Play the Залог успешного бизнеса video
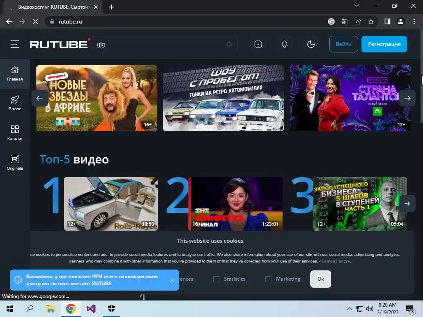The image size is (423, 317). coord(360,204)
